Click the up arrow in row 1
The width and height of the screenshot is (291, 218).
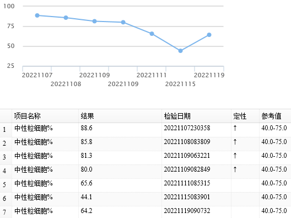pyautogui.click(x=235, y=128)
